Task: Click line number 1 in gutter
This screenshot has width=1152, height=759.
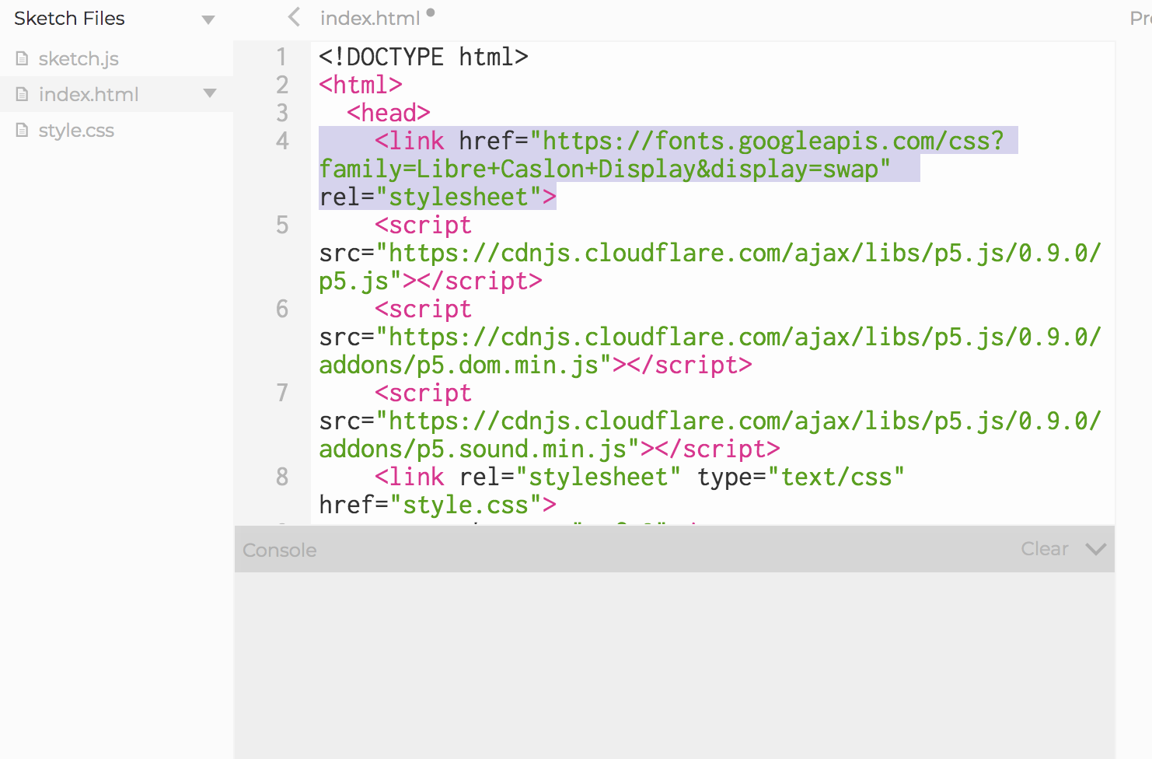Action: coord(281,57)
